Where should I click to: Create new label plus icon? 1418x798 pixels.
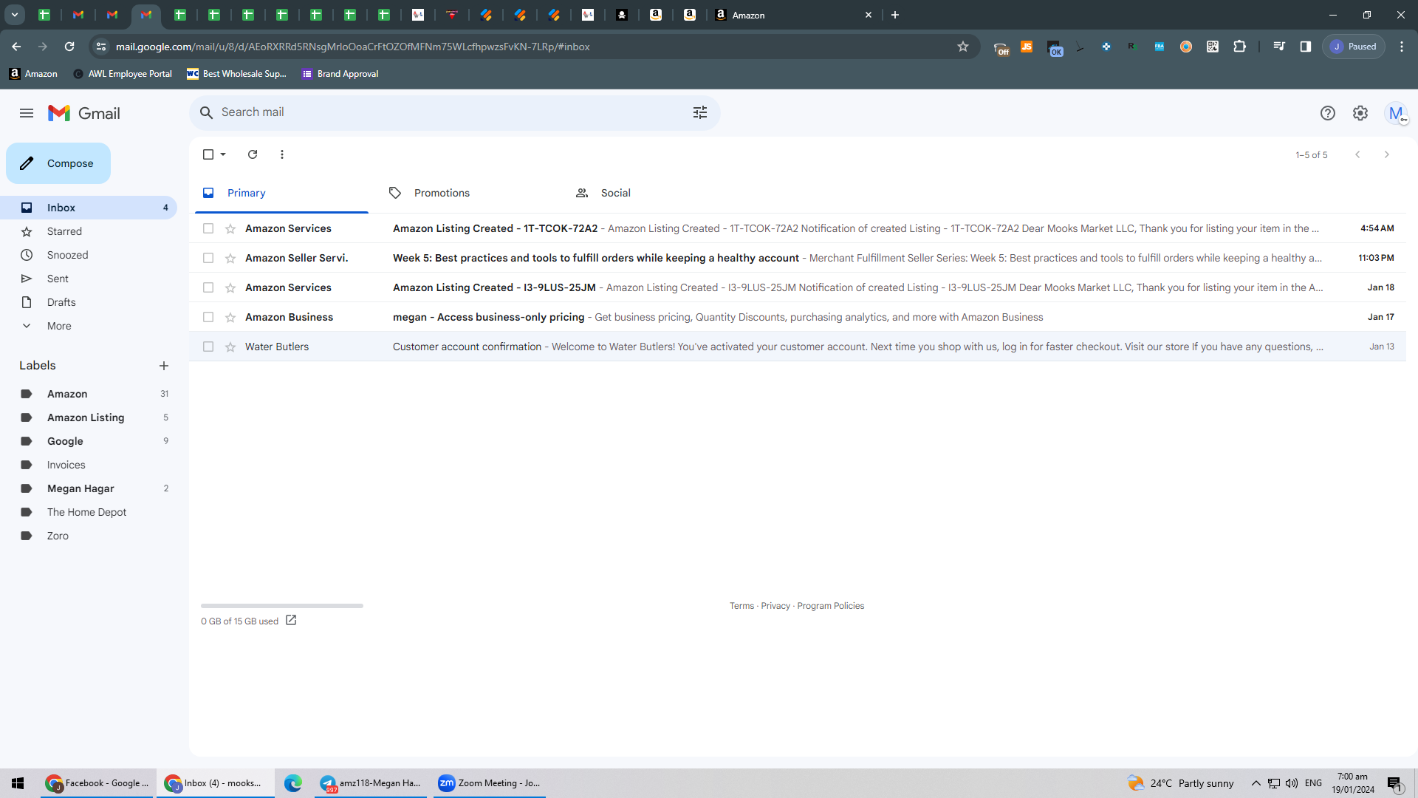[x=164, y=366]
